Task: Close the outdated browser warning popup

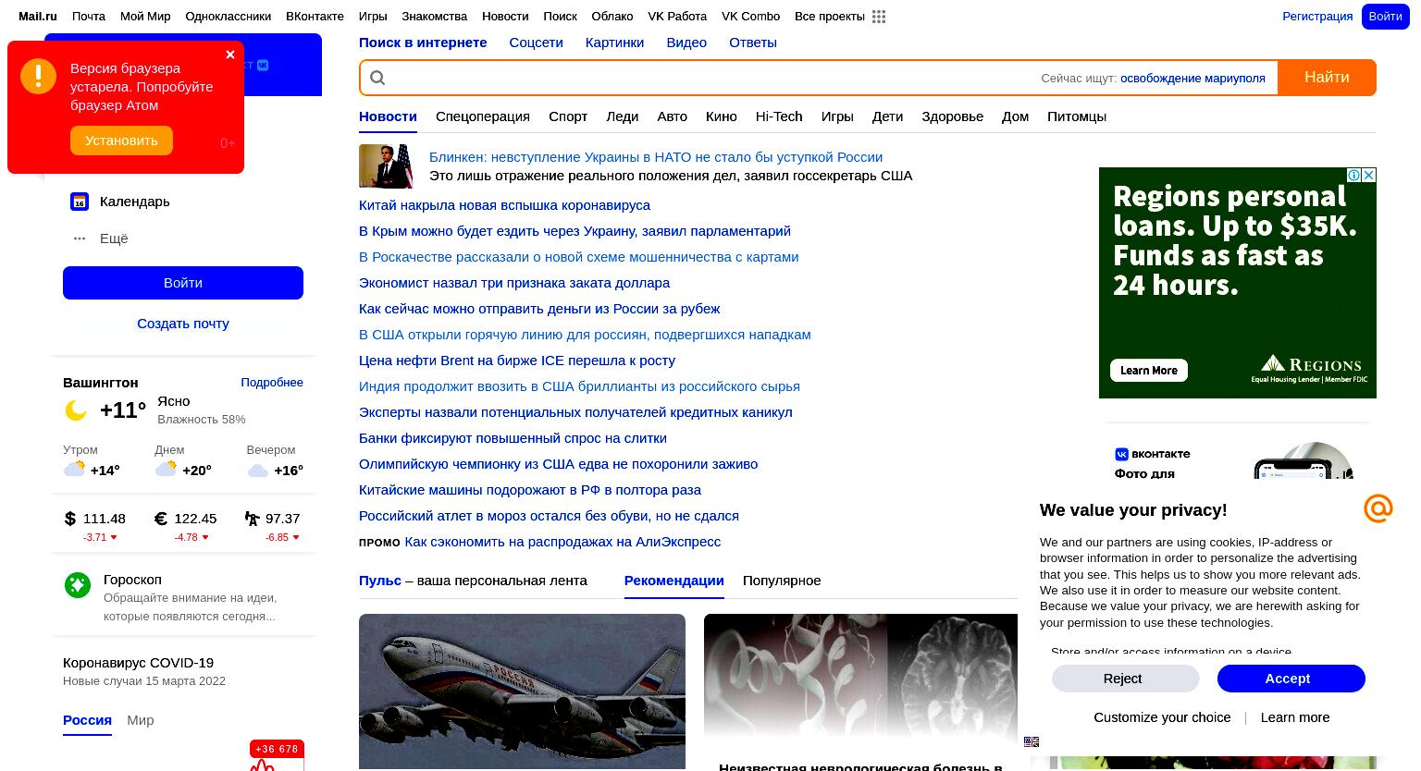Action: pyautogui.click(x=230, y=55)
